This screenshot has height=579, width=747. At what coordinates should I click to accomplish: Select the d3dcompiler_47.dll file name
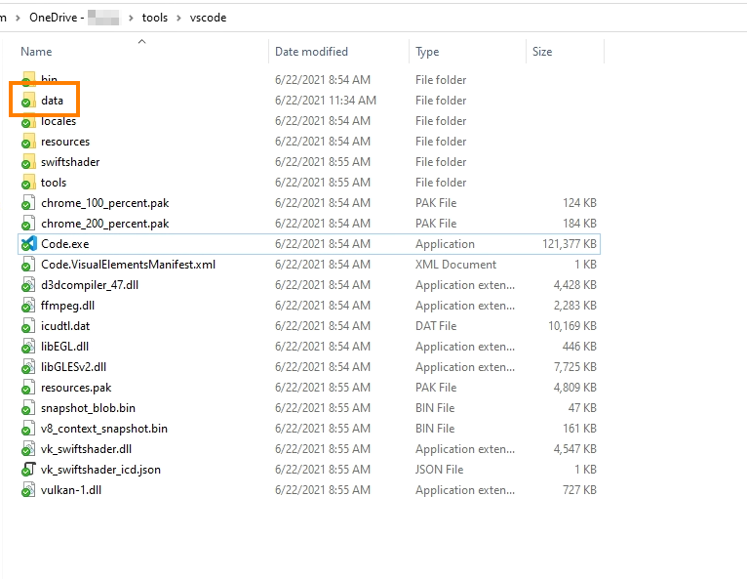90,285
